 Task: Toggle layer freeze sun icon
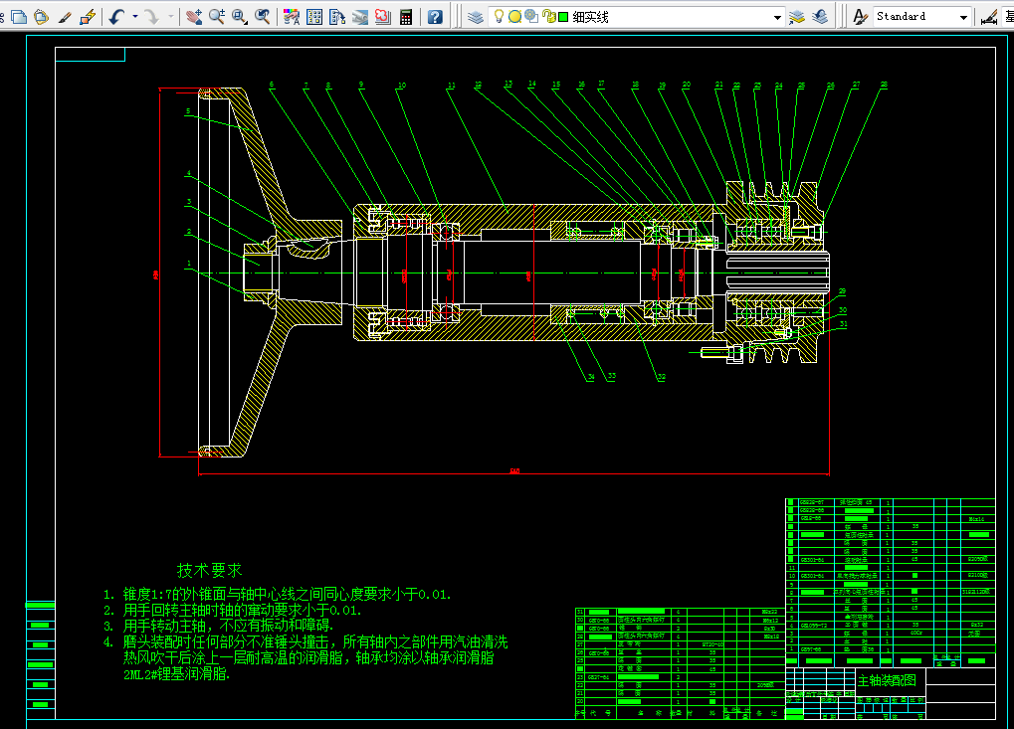(514, 17)
